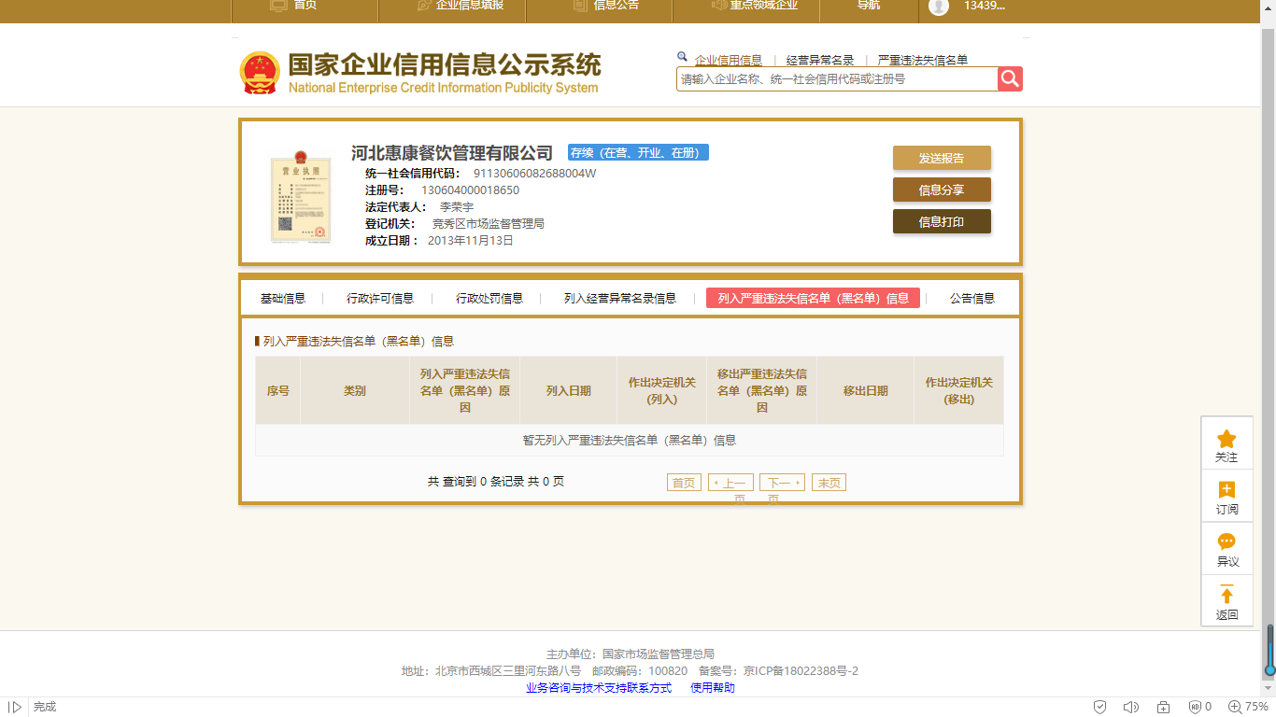1276x717 pixels.
Task: Click the 作出决定机关(列入) column header
Action: pyautogui.click(x=662, y=391)
